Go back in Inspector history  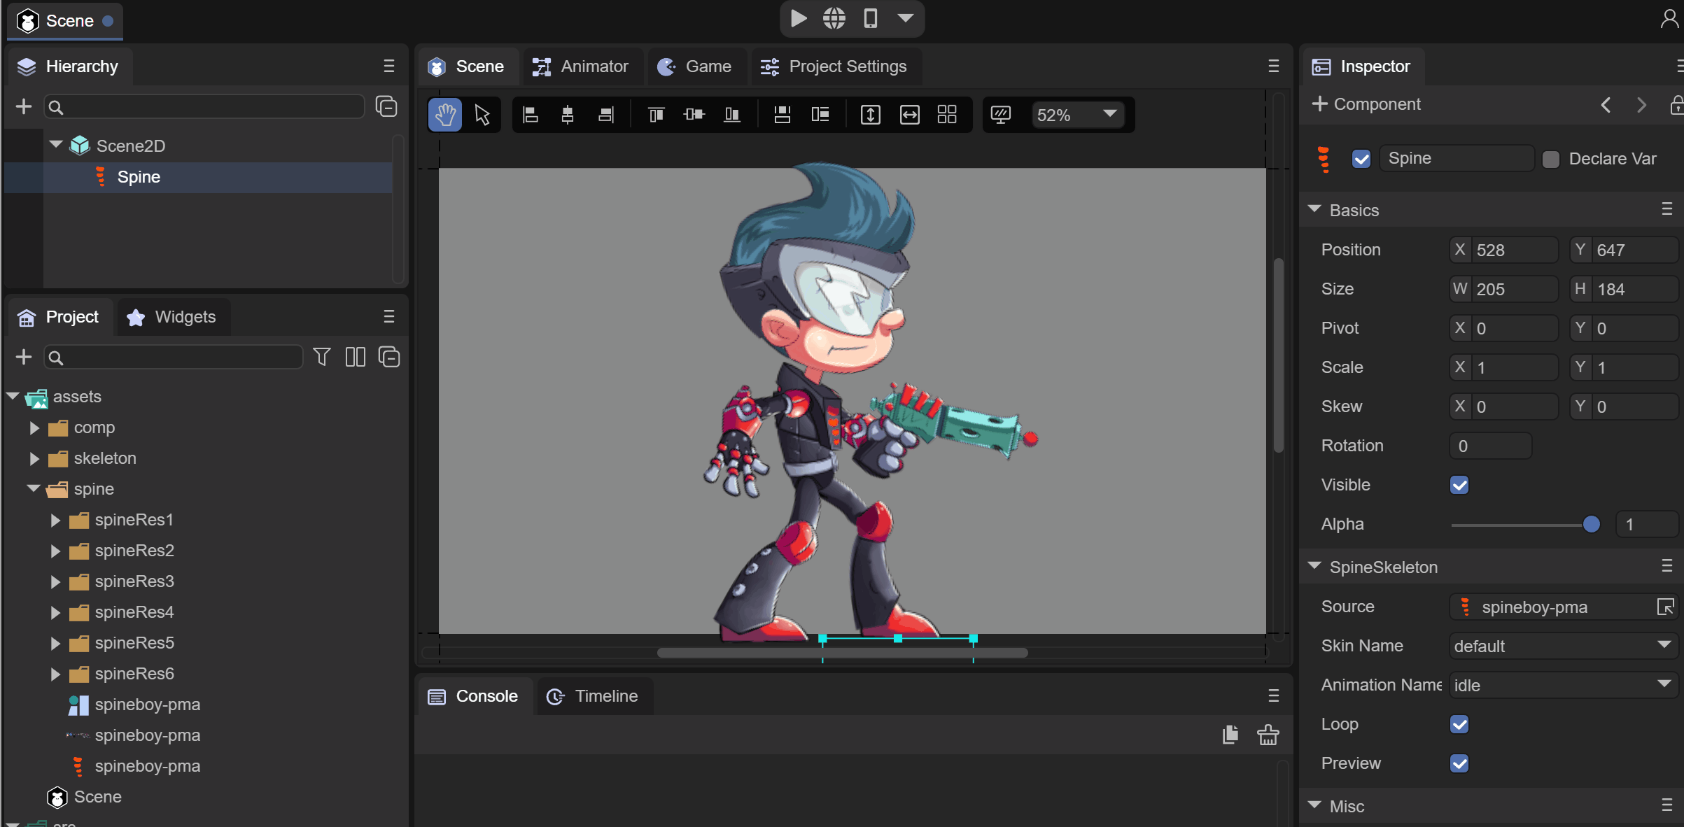pyautogui.click(x=1606, y=105)
